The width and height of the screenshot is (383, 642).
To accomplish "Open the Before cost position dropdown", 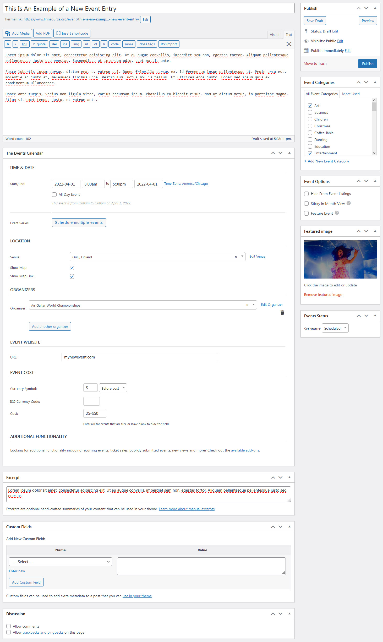I will coord(113,388).
